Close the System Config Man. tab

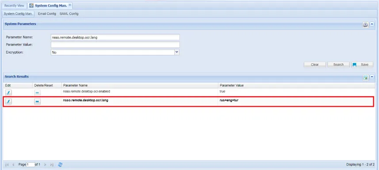(x=69, y=5)
